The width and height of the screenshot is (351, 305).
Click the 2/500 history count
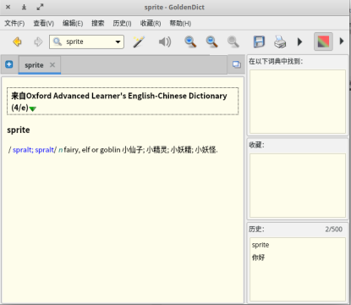click(x=334, y=229)
